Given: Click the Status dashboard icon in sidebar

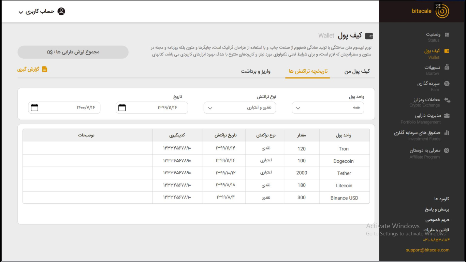Looking at the screenshot, I should (x=447, y=35).
